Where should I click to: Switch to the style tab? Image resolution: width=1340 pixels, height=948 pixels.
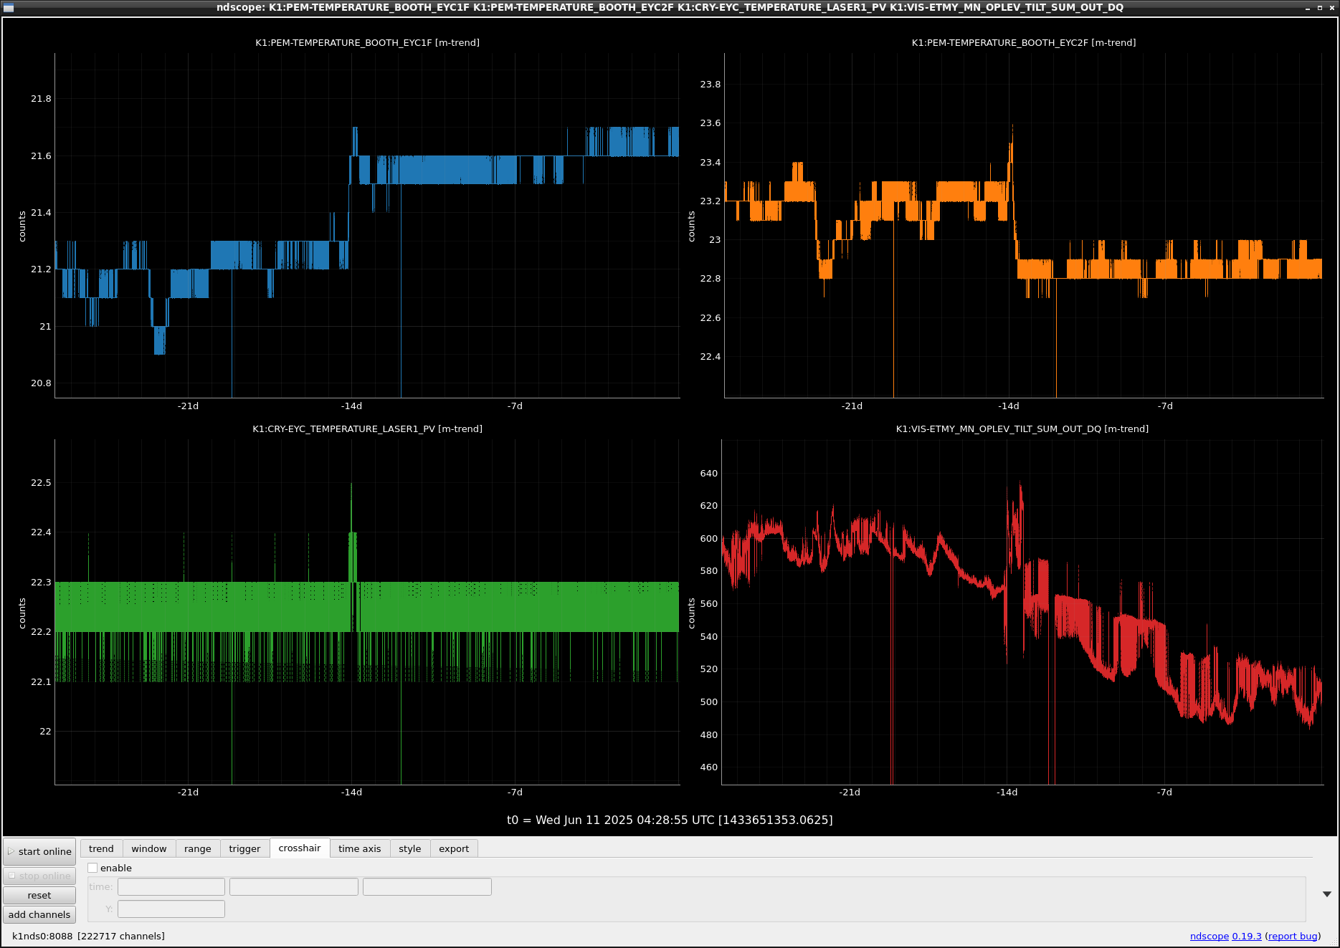(x=409, y=848)
